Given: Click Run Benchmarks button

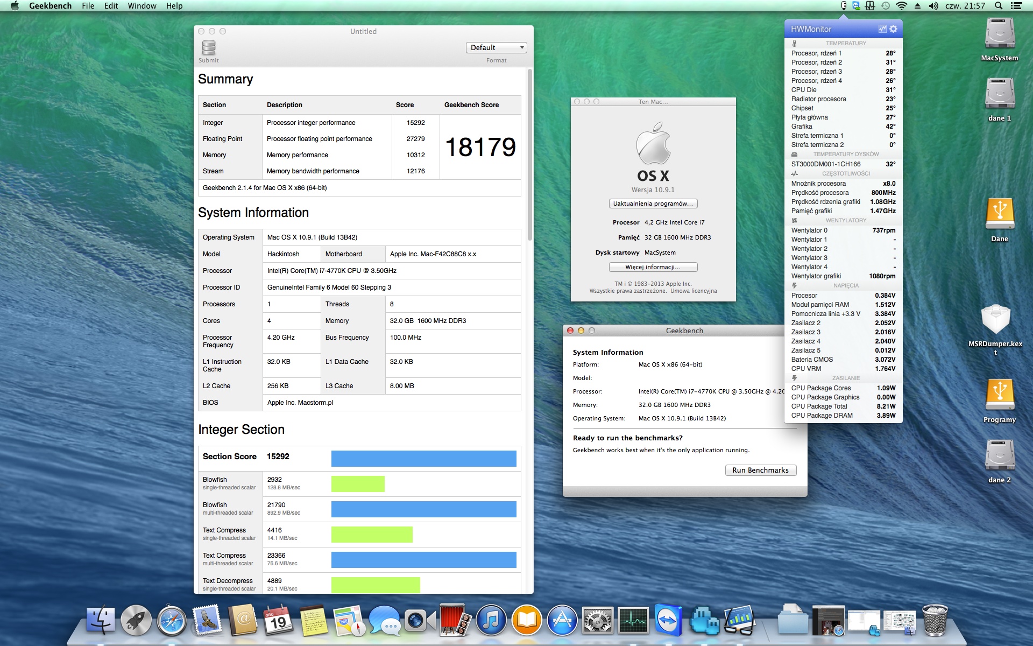Looking at the screenshot, I should (761, 470).
